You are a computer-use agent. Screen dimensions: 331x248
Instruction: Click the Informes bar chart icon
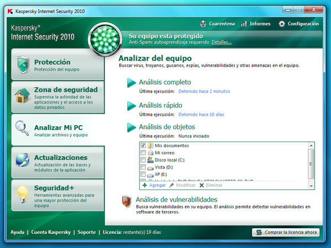click(x=244, y=24)
